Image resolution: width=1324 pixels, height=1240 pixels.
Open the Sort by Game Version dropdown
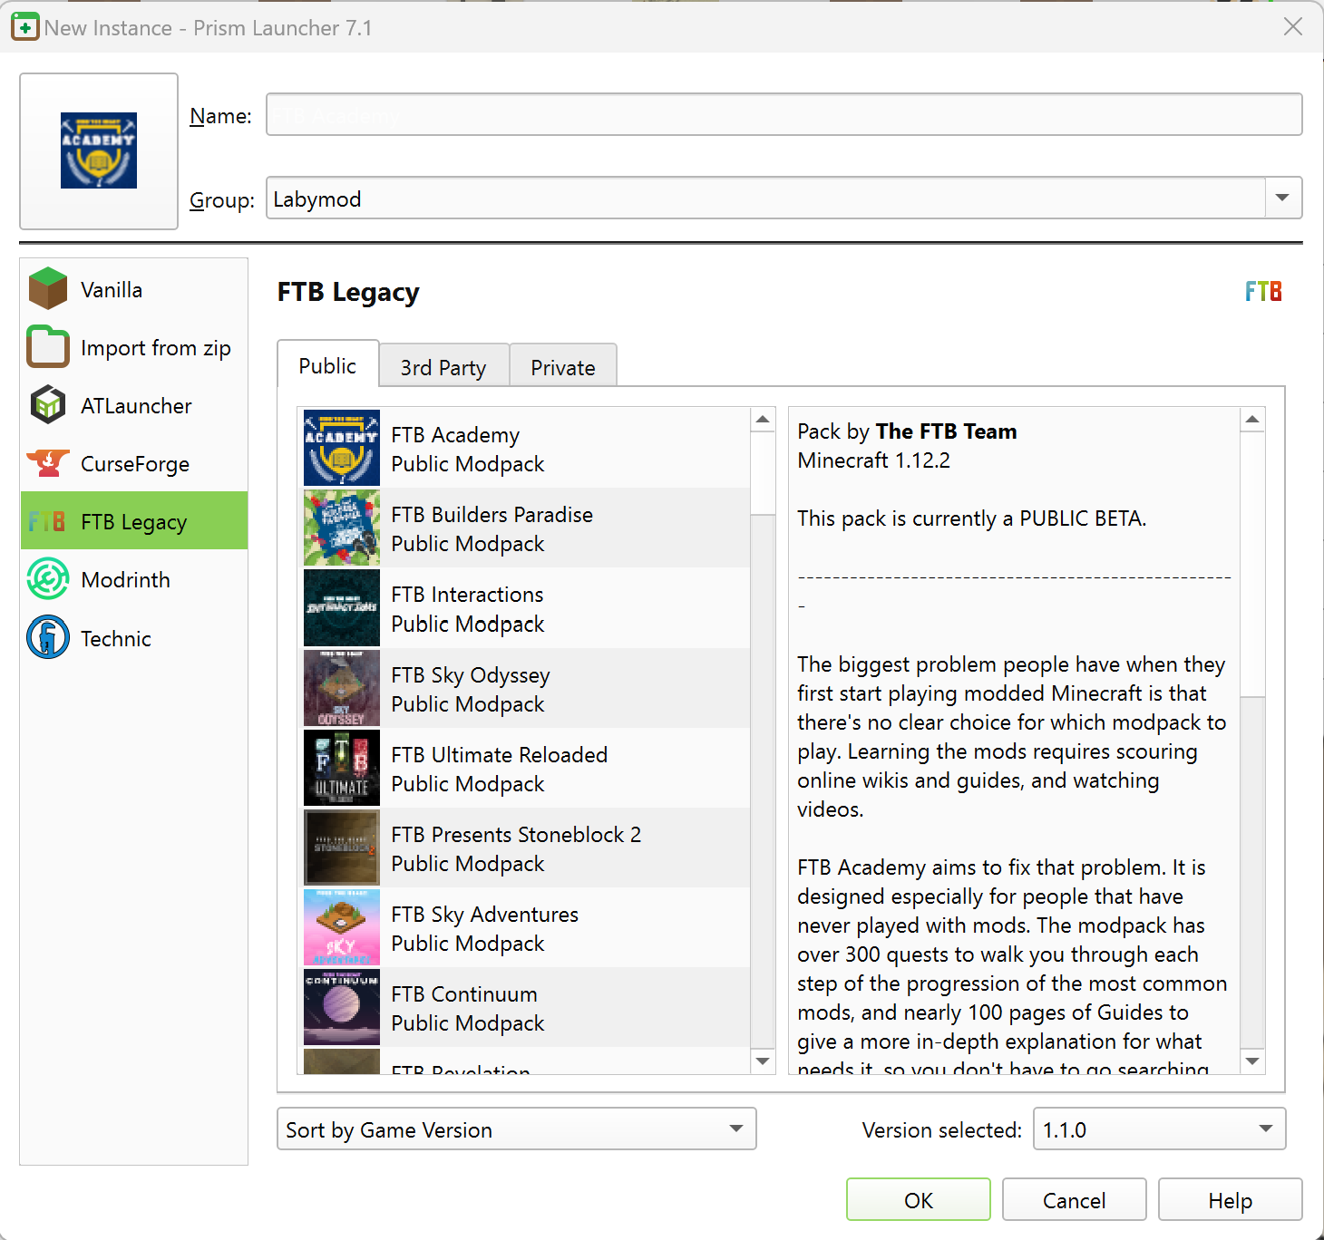pyautogui.click(x=515, y=1129)
